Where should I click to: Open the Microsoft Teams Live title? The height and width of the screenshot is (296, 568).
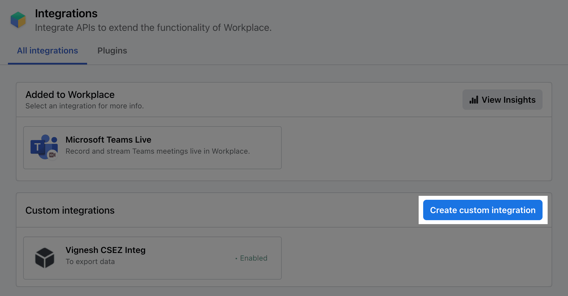(108, 140)
